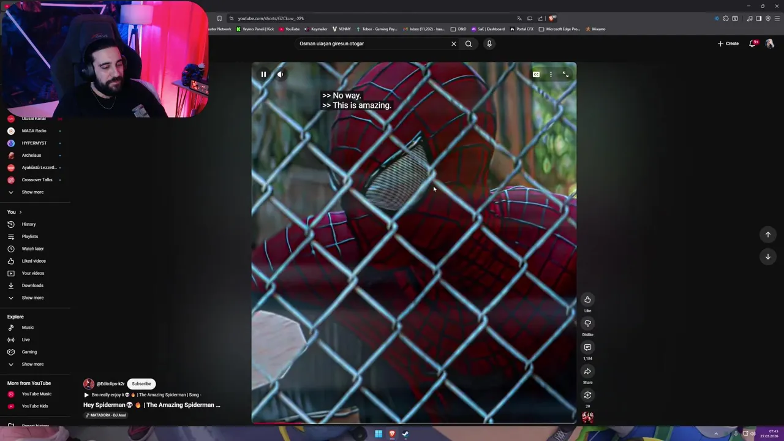Show hidden system tray icons
The width and height of the screenshot is (784, 441).
(x=716, y=434)
